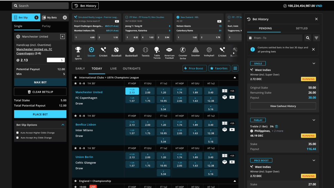This screenshot has width=334, height=188.
Task: Open the list view menu icon beside Favorites
Action: point(235,68)
